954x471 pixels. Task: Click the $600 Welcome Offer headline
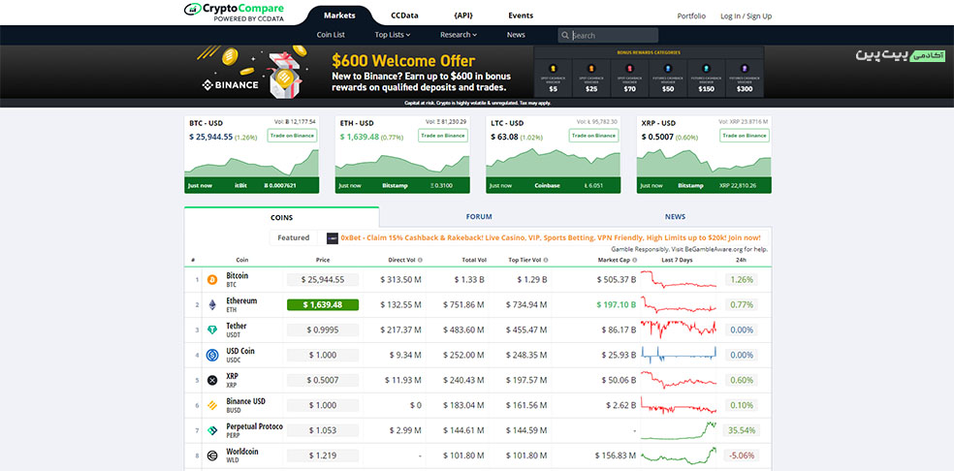coord(403,61)
